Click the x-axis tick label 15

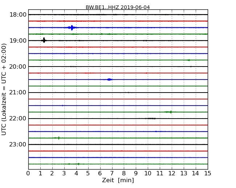point(208,174)
